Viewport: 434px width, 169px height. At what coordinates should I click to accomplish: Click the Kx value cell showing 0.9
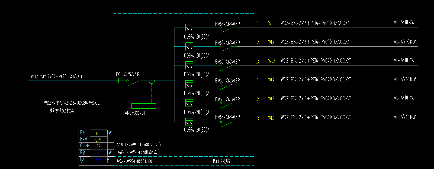98,140
